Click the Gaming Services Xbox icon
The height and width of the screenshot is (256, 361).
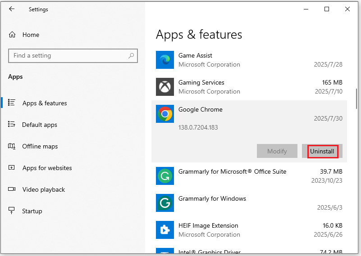pyautogui.click(x=165, y=87)
